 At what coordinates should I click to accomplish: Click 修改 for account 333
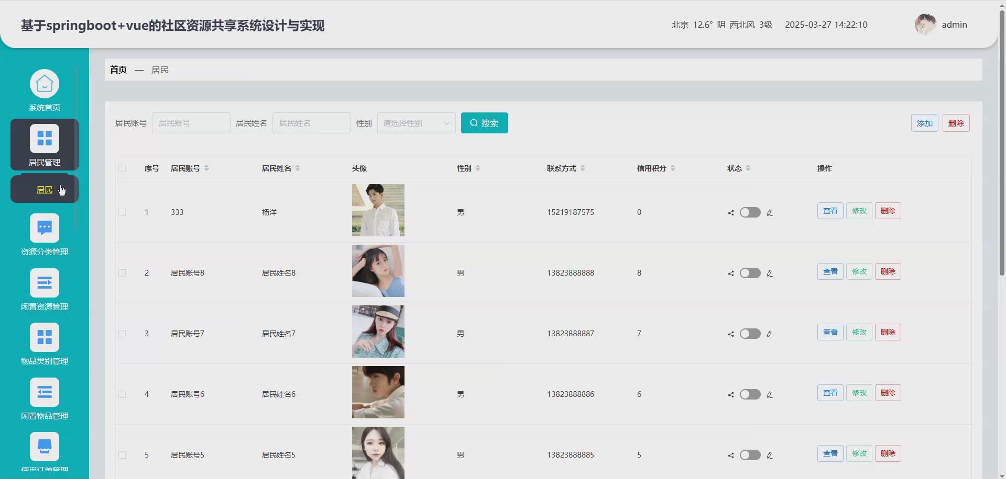pyautogui.click(x=859, y=211)
